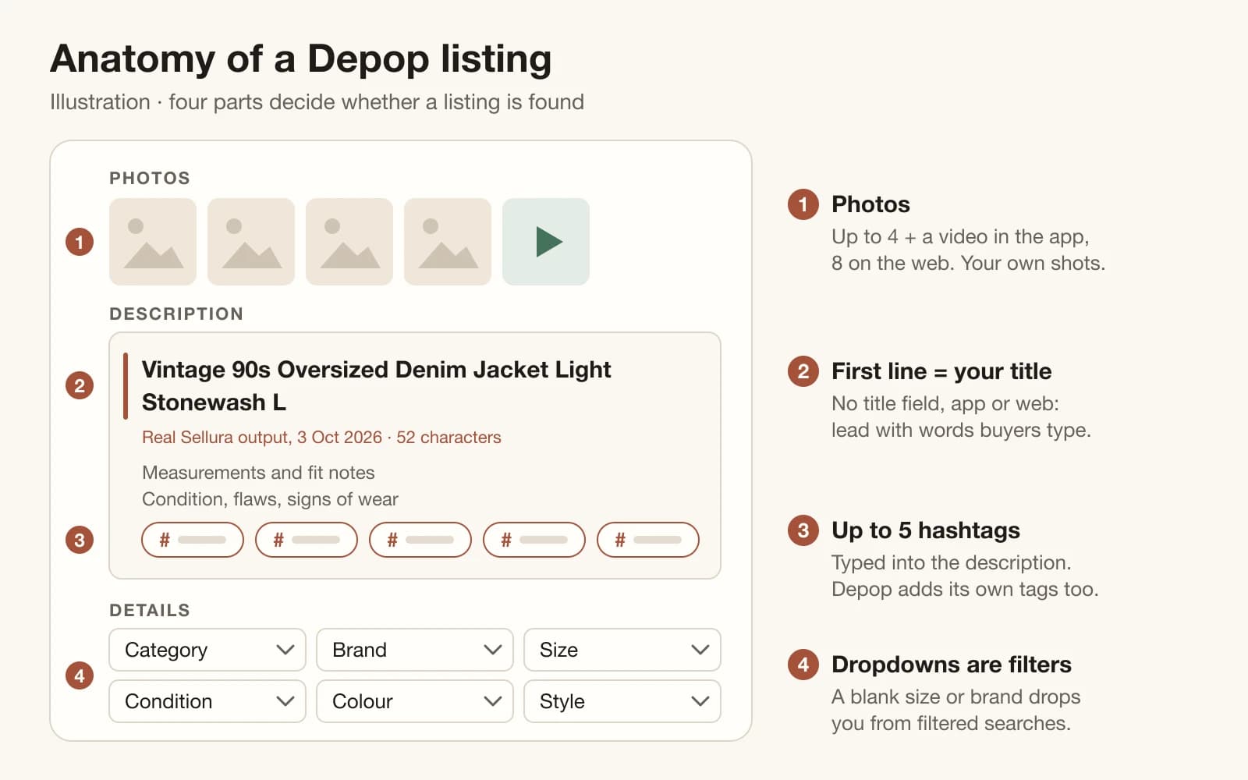The image size is (1248, 780).
Task: Click the 'Anatomy of a Depop listing' heading
Action: tap(301, 59)
